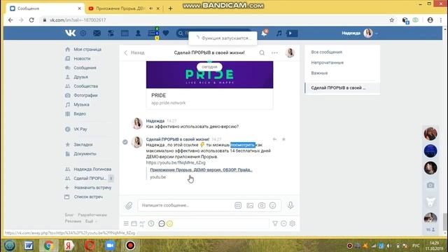Open the three-dots conversation actions menu

point(274,52)
